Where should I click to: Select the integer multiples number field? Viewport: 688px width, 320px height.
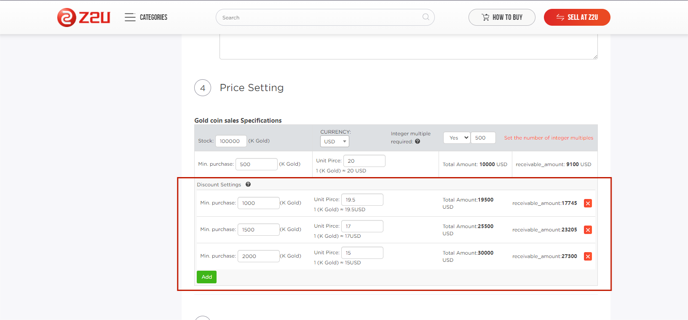483,138
